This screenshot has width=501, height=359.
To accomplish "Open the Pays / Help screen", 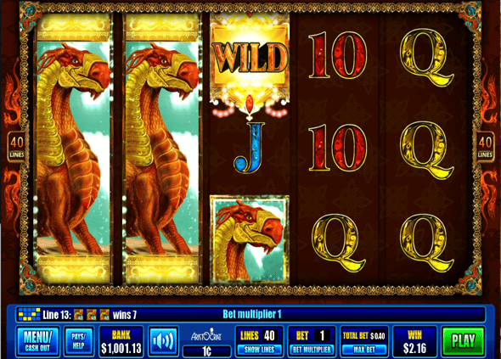I will coord(79,341).
